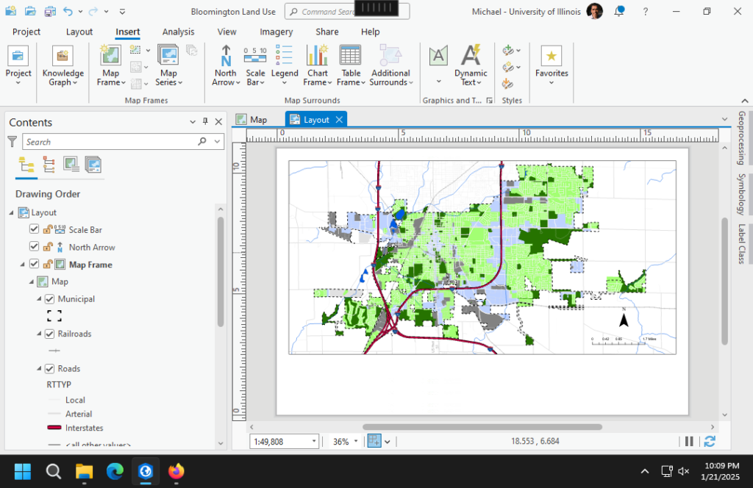Click the snapping grid button in status bar
Viewport: 753px width, 488px height.
point(374,441)
